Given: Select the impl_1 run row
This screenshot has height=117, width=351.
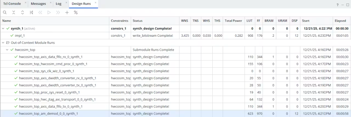Looking at the screenshot, I should (x=175, y=35).
